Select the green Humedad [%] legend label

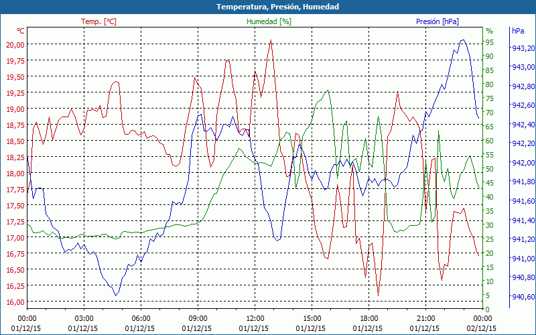tap(269, 21)
